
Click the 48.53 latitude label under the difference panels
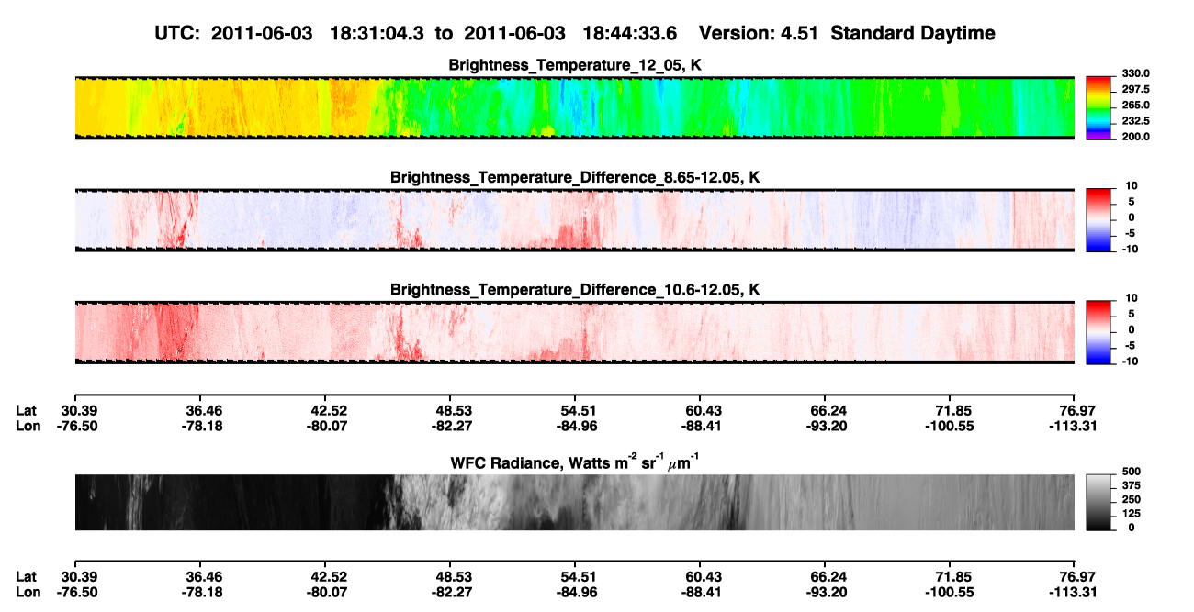[453, 410]
